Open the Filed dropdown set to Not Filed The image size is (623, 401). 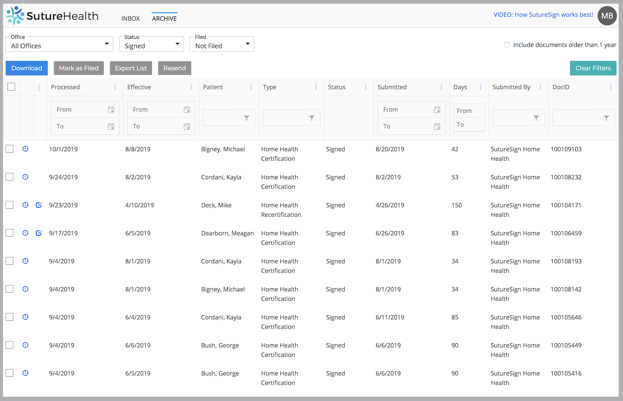pos(222,44)
